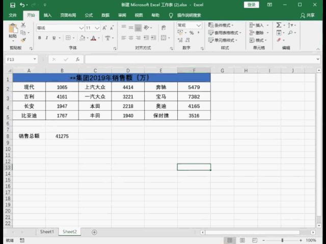Screen dimensions: 326x244
Task: Click the zoom slider handle
Action: pyautogui.click(x=282, y=240)
